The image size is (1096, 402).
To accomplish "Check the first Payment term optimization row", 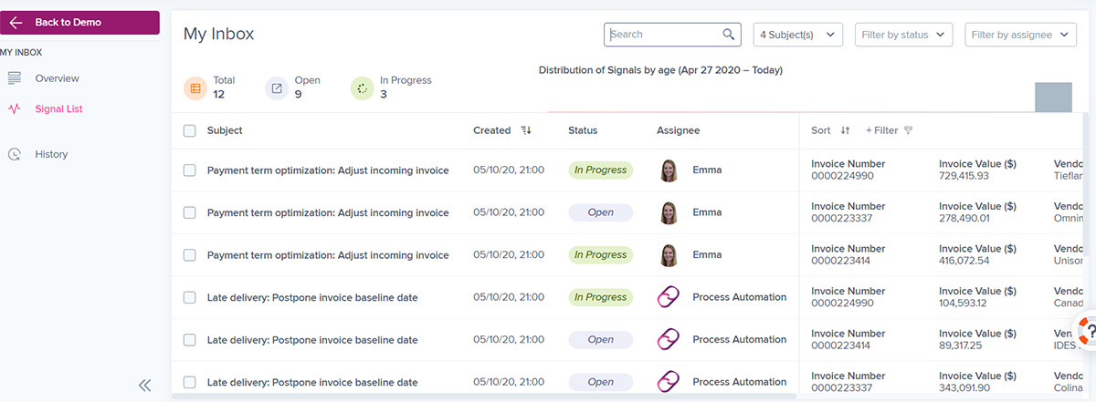I will point(189,170).
